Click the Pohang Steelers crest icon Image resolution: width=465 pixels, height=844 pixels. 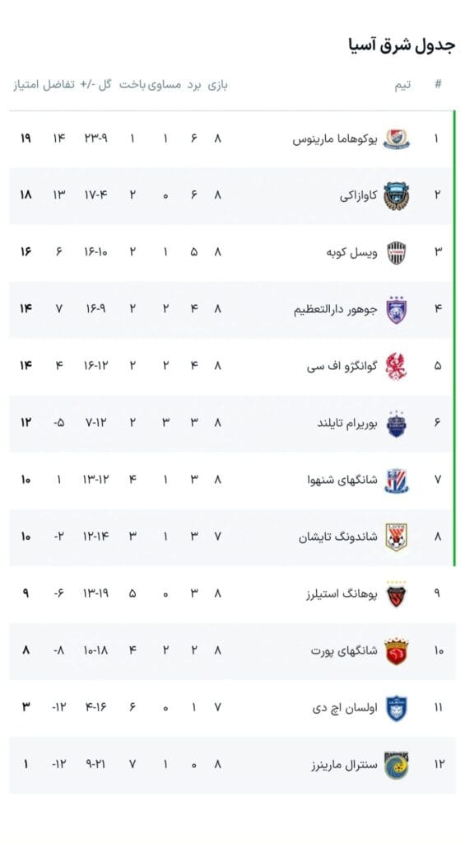click(396, 594)
